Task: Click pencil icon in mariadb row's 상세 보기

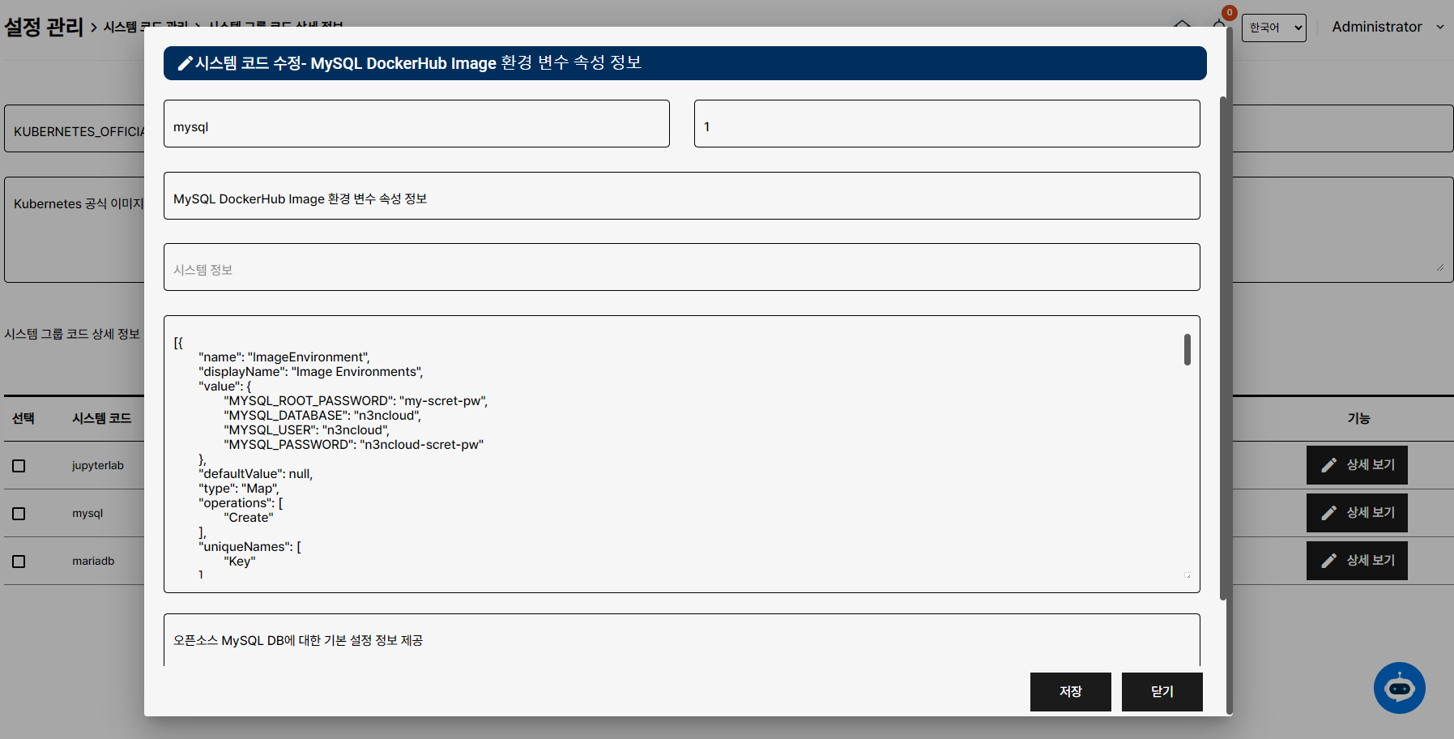Action: [1328, 561]
